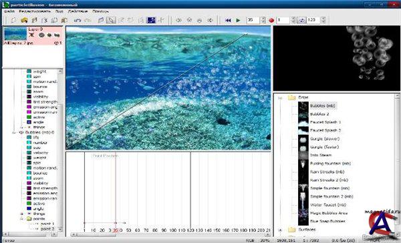Open the Помощь menu
Screen dimensions: 401x243
pos(100,11)
